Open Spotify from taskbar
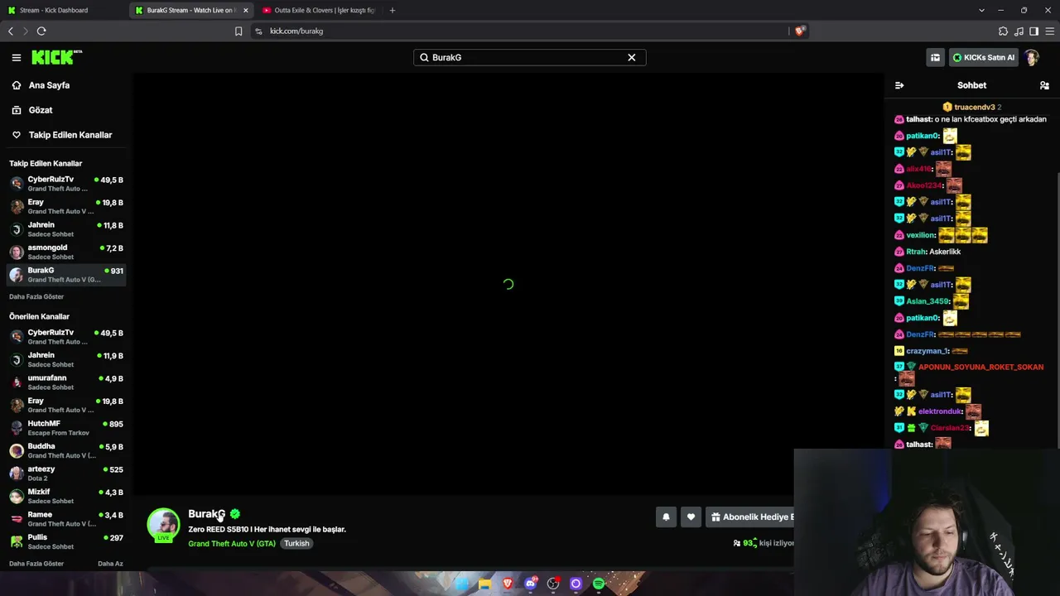The image size is (1060, 596). click(x=599, y=584)
